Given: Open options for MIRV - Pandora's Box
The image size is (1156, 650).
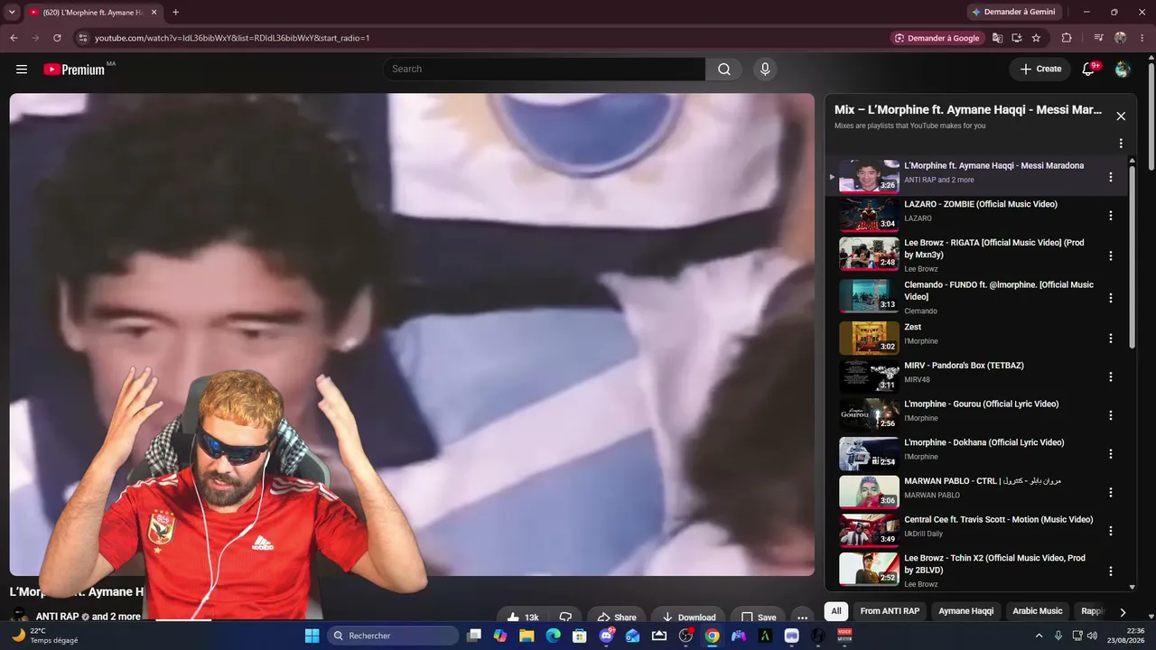Looking at the screenshot, I should click(1111, 377).
